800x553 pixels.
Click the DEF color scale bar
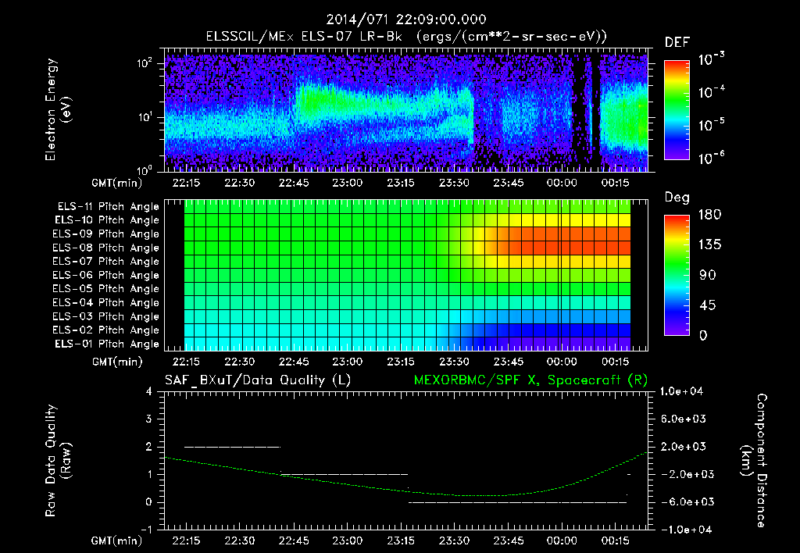677,110
